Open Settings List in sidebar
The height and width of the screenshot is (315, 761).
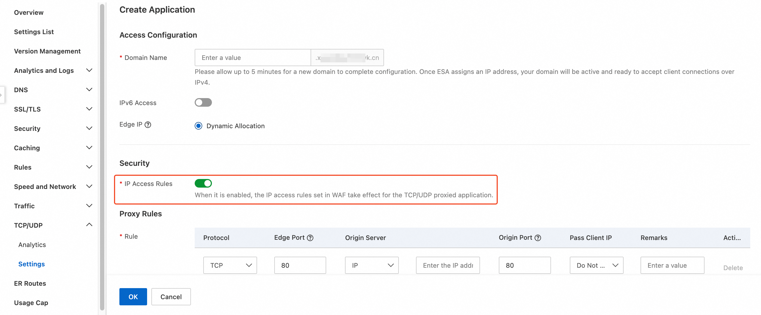click(x=34, y=32)
